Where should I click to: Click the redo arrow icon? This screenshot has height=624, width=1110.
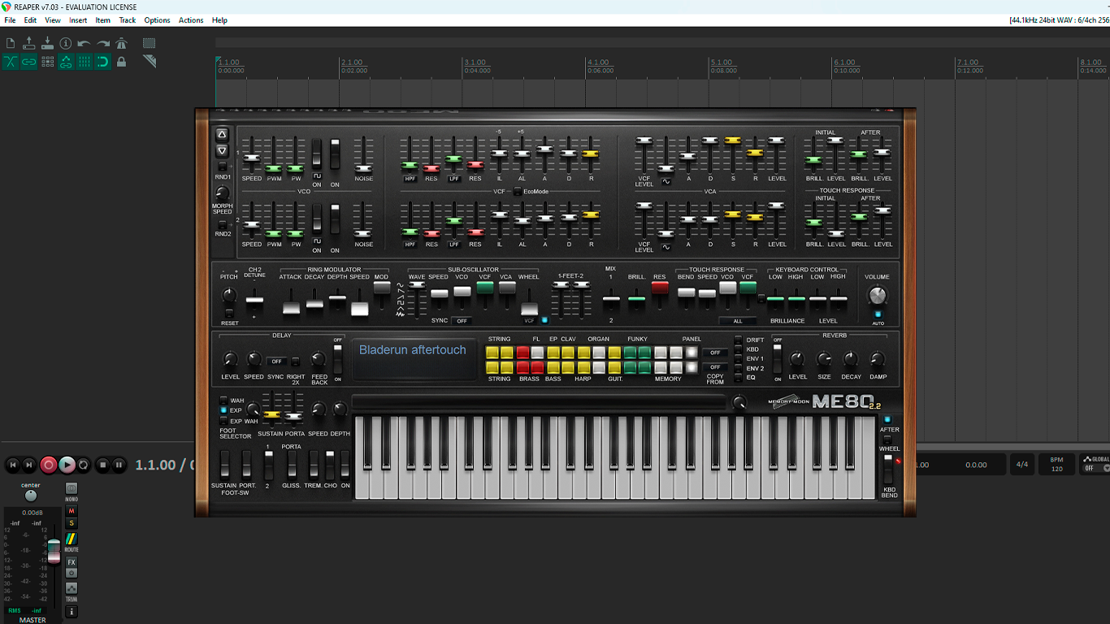click(103, 43)
